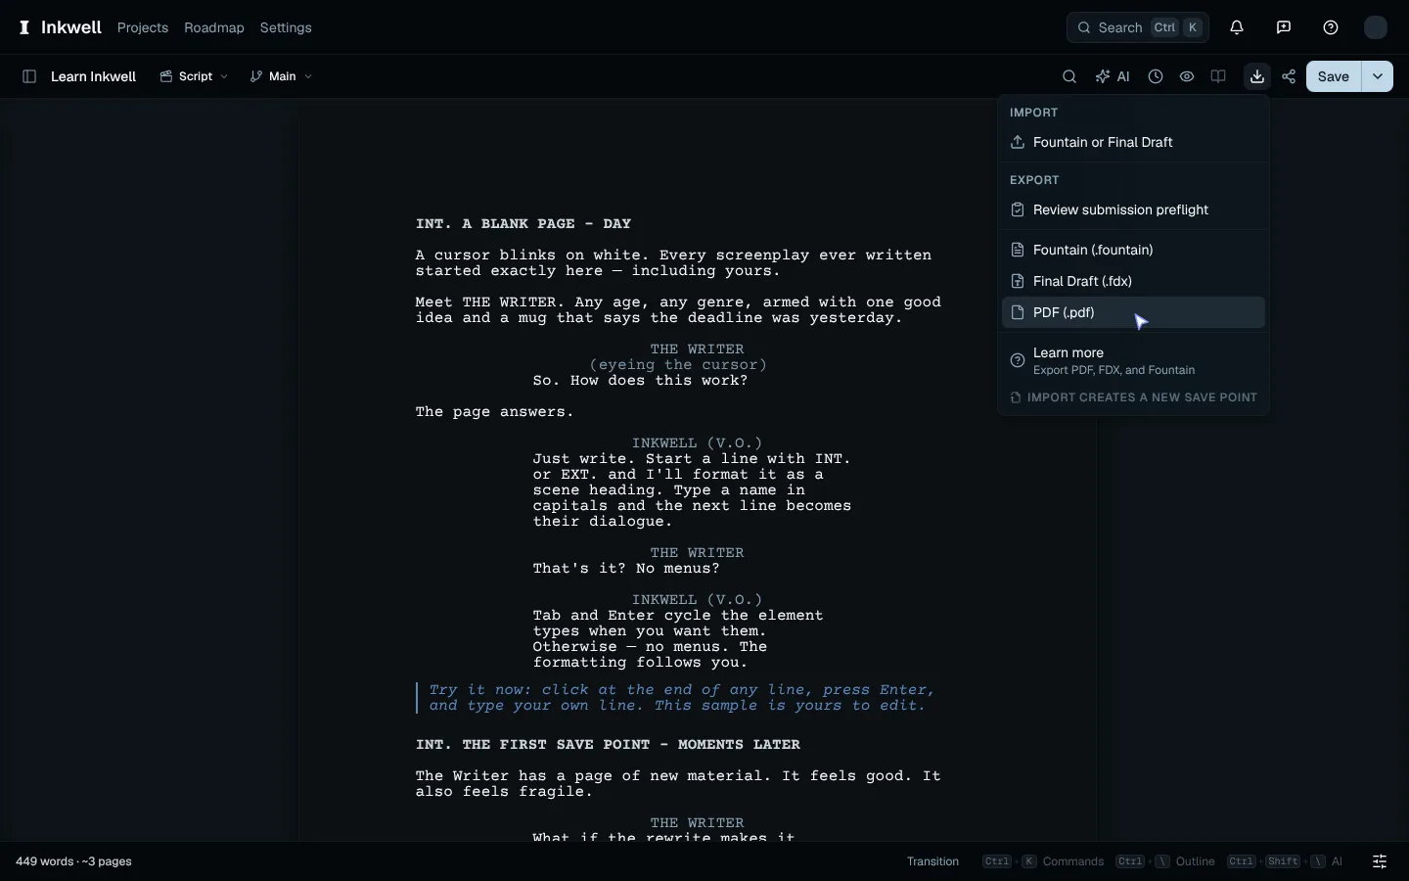Viewport: 1409px width, 881px height.
Task: Open the AI assistant sparkle button
Action: pyautogui.click(x=1114, y=76)
